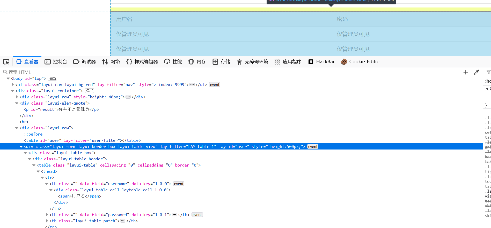Image resolution: width=491 pixels, height=228 pixels.
Task: Click the 搜索 HTML search field
Action: [230, 72]
